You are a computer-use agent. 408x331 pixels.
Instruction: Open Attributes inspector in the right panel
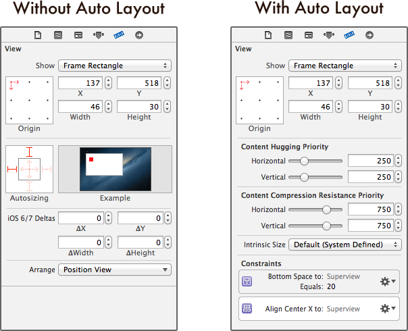tap(328, 35)
